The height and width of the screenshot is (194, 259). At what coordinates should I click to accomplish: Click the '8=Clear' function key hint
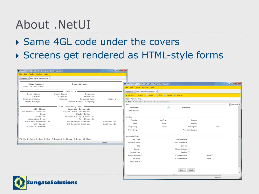click(x=68, y=139)
